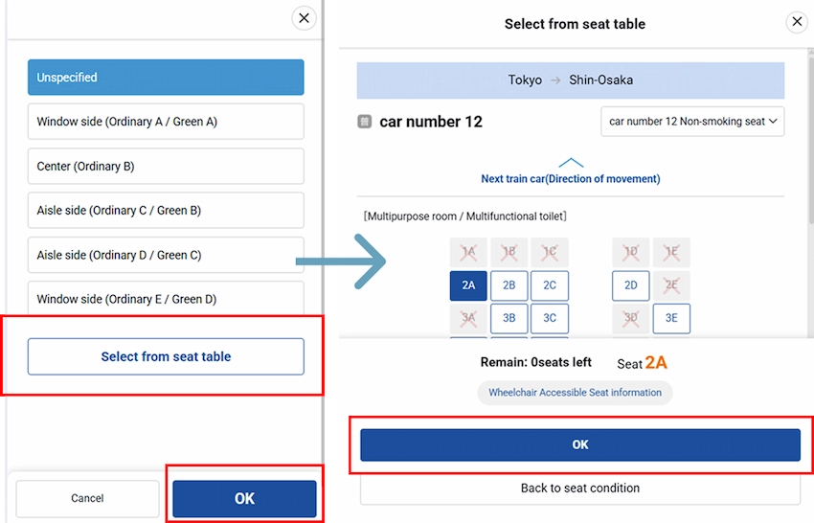The width and height of the screenshot is (814, 523).
Task: Close the seat condition dialog
Action: (304, 18)
